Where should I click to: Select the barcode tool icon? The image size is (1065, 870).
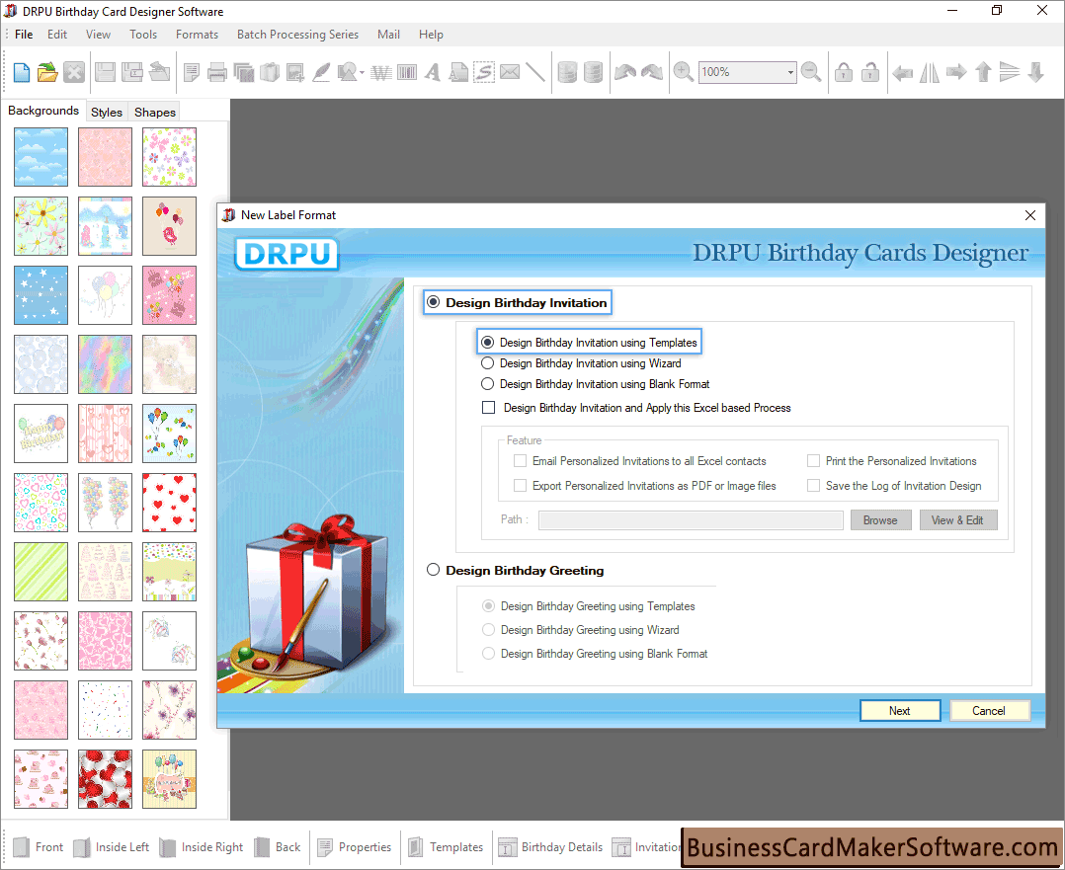(407, 72)
